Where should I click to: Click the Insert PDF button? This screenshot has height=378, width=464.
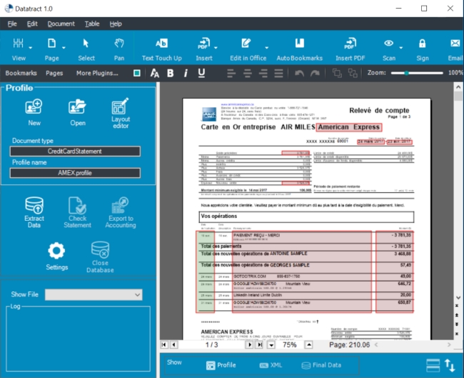[350, 49]
